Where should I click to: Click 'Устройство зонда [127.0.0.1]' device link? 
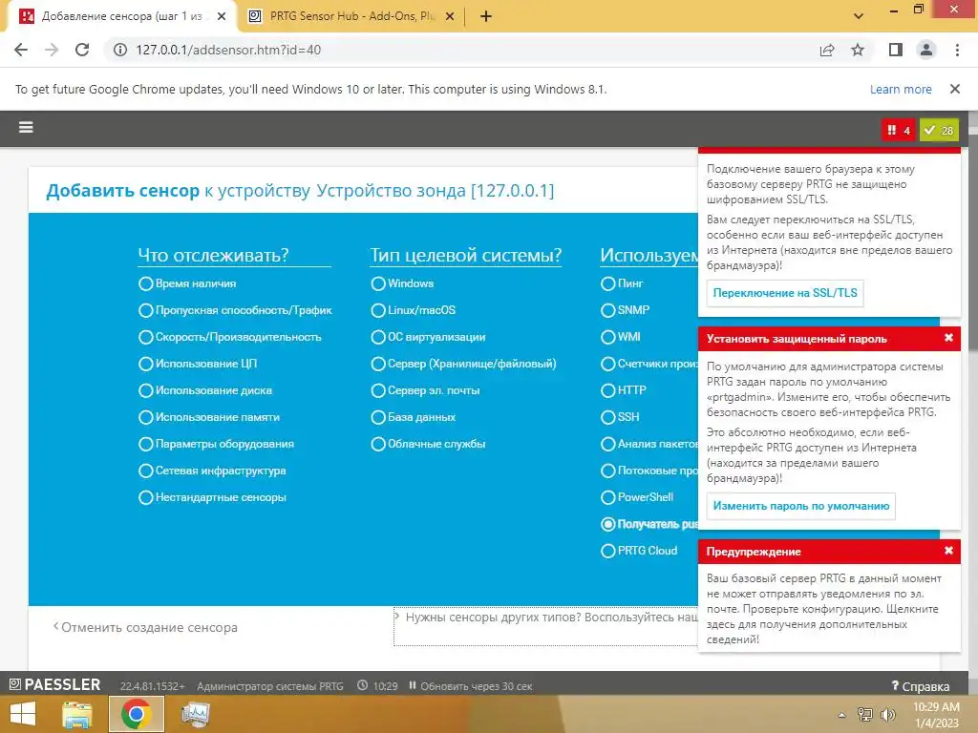point(435,190)
